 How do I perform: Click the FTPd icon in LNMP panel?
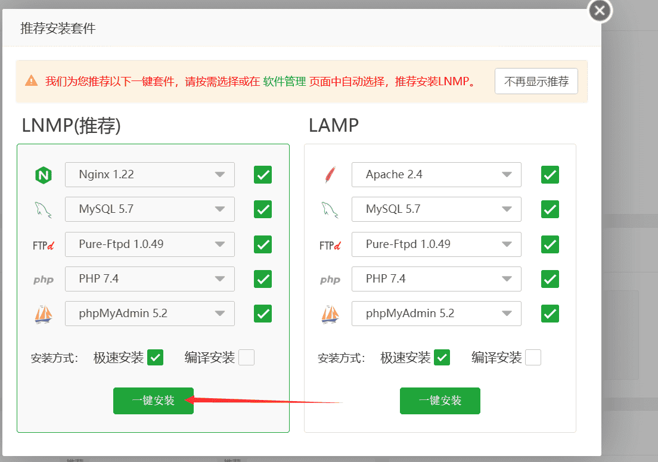[44, 245]
